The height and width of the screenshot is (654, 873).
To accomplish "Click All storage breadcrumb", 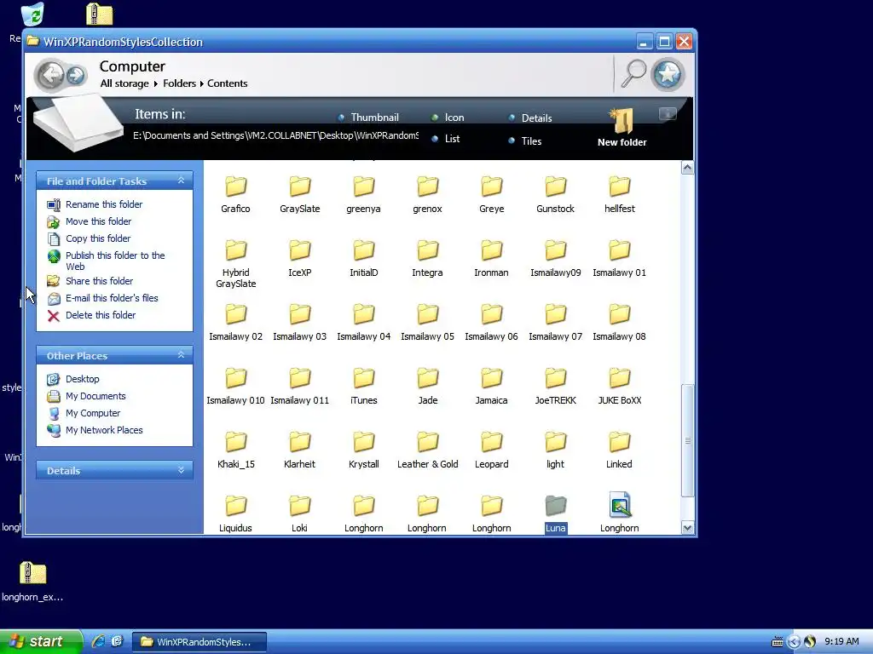I will click(x=124, y=83).
